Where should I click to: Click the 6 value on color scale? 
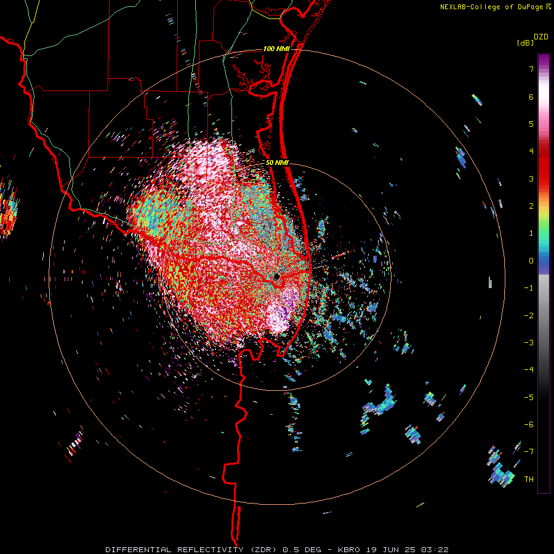tap(531, 97)
